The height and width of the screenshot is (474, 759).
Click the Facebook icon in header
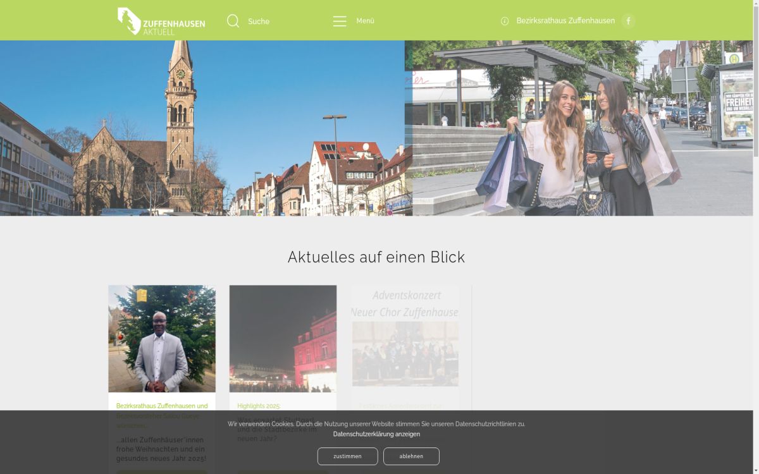tap(628, 21)
